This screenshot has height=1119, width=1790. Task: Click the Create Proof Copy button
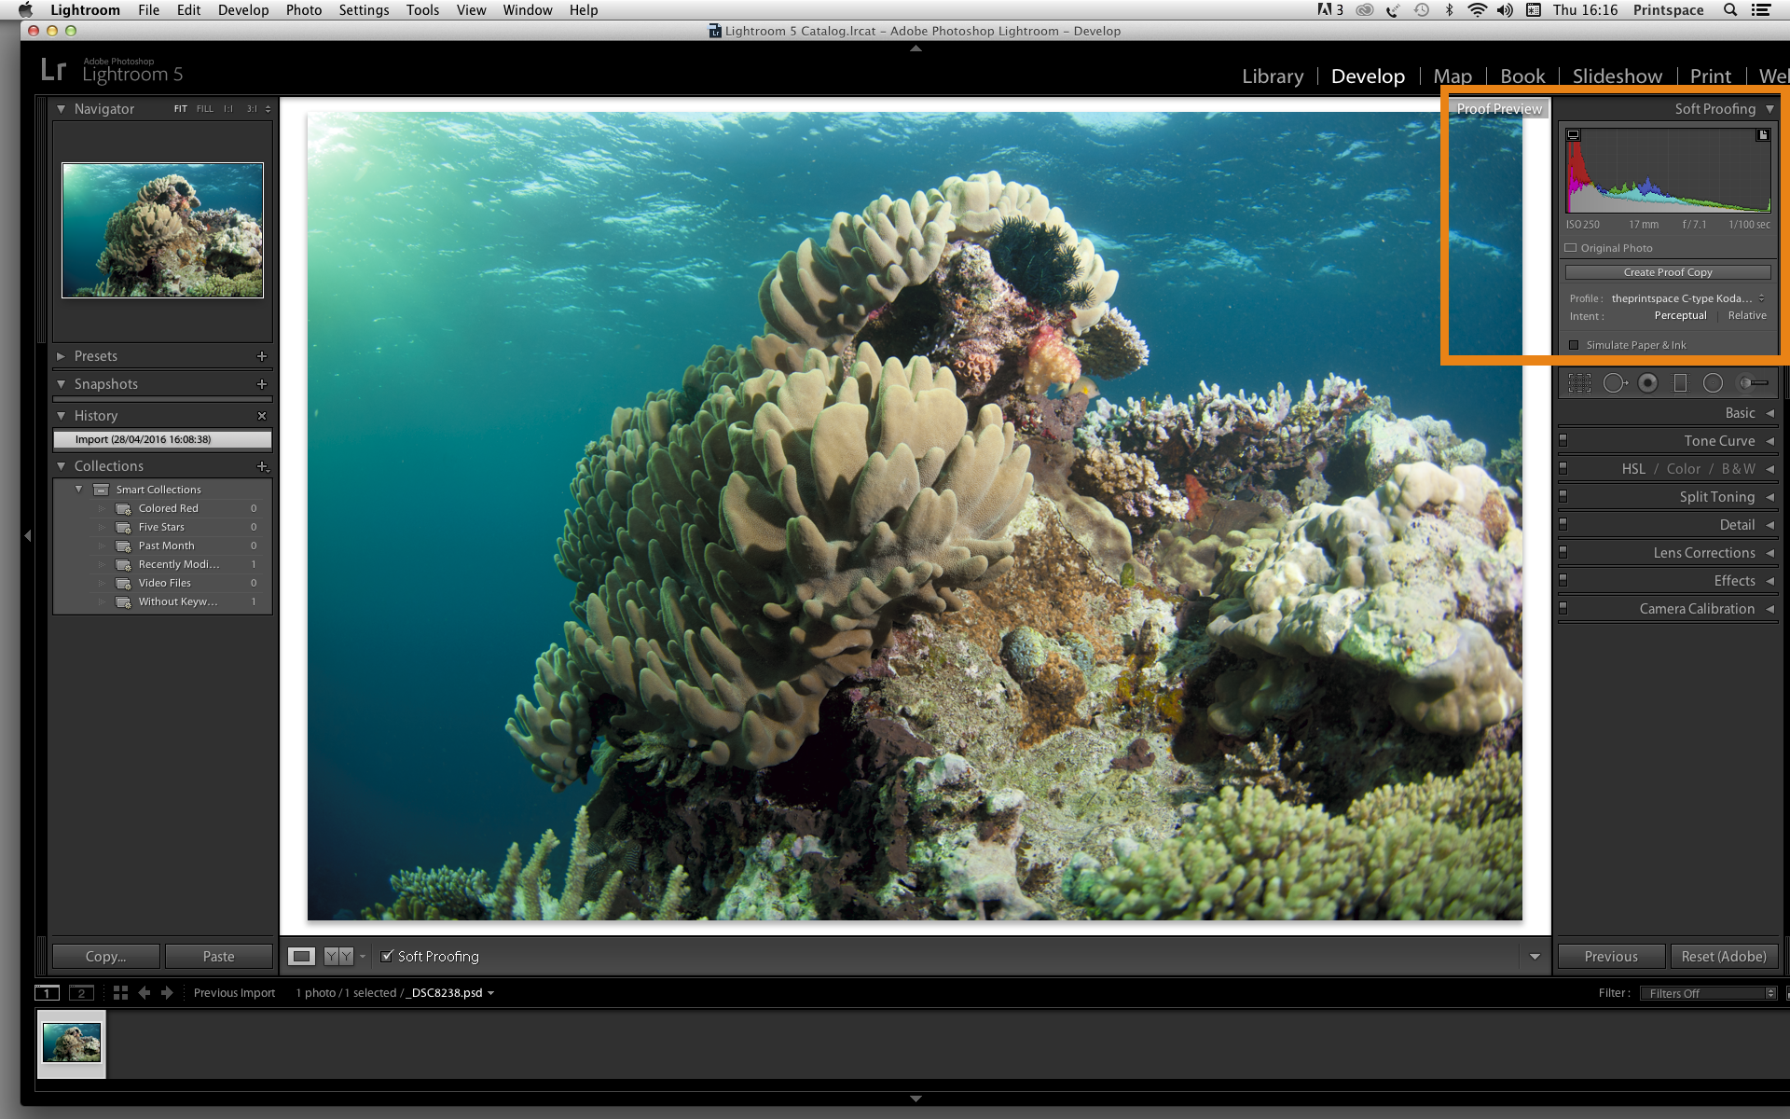[1667, 271]
